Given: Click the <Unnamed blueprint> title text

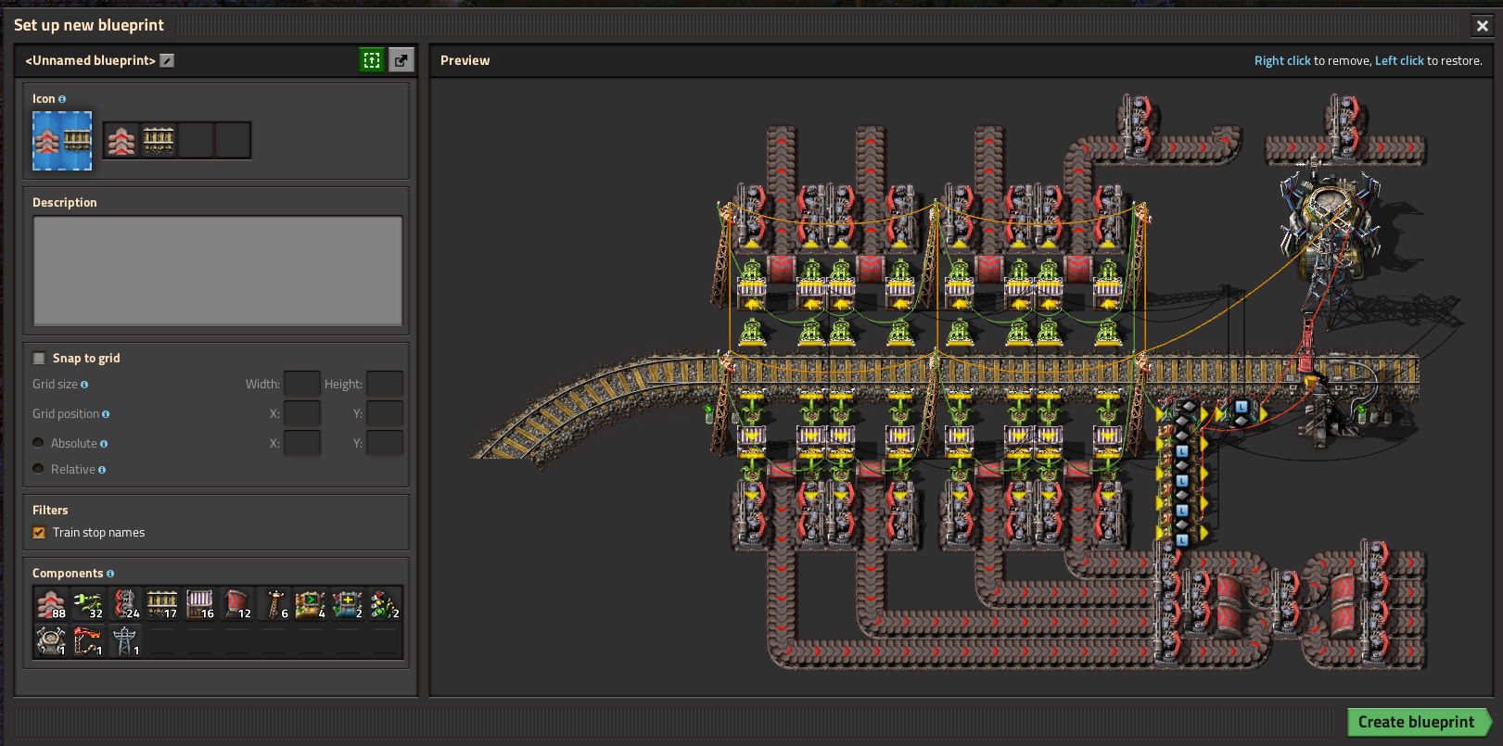Looking at the screenshot, I should tap(91, 61).
